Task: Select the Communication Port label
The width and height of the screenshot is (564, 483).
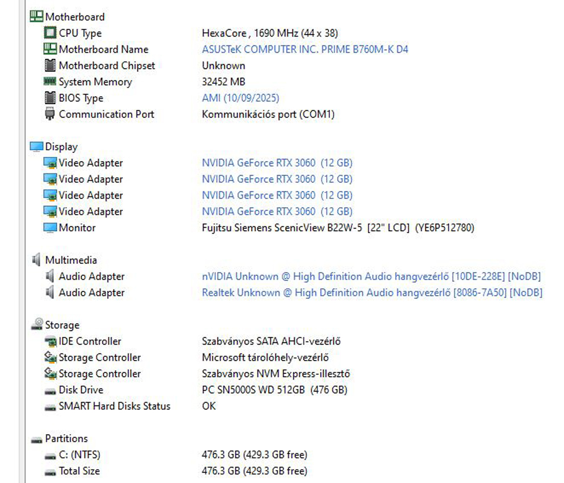Action: point(107,114)
